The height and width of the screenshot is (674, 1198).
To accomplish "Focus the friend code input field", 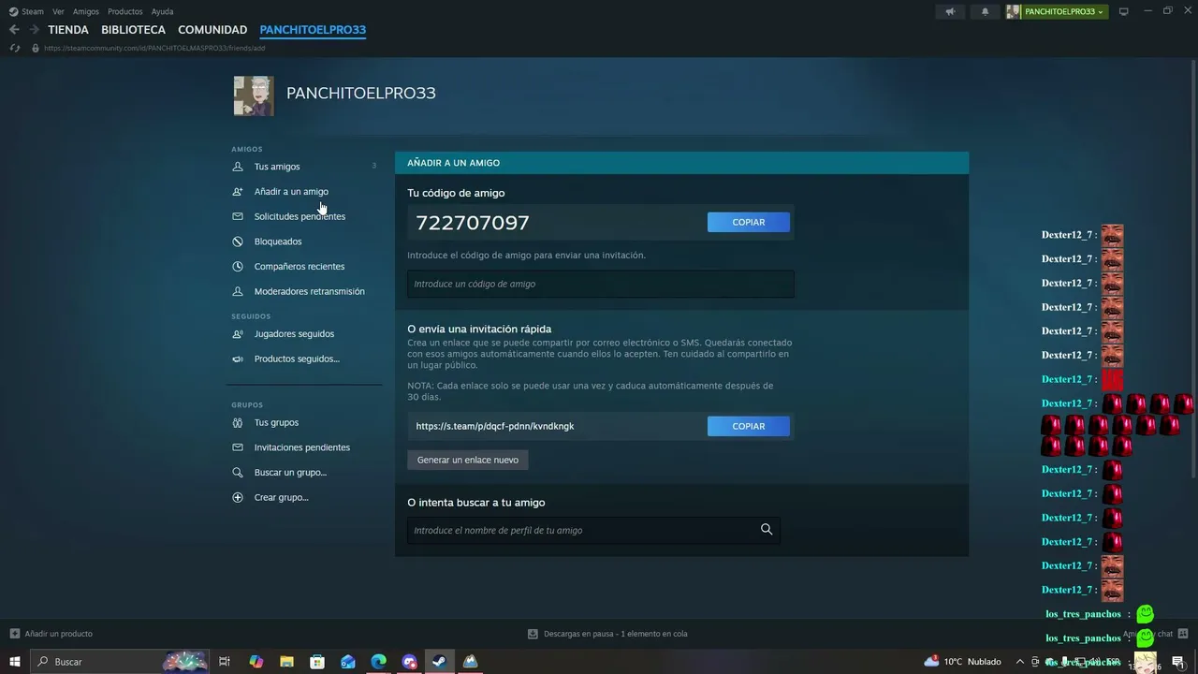I will tap(601, 284).
